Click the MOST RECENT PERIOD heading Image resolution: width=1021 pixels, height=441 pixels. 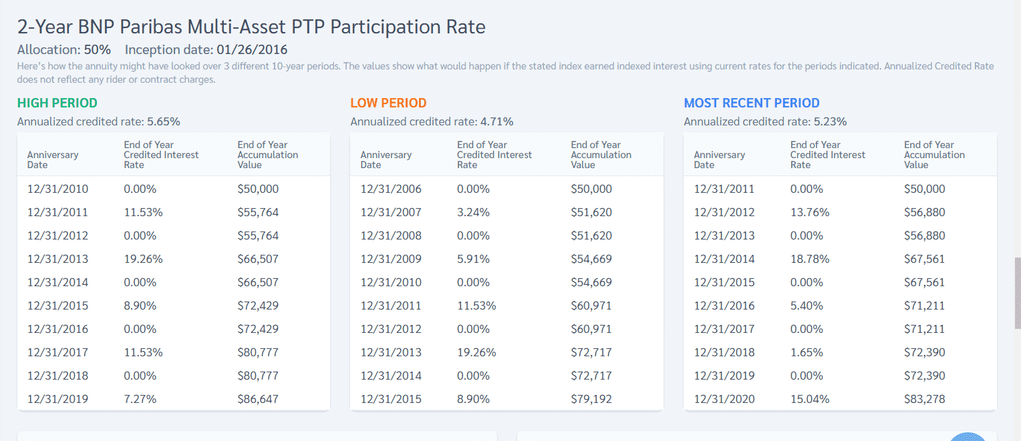click(x=752, y=103)
